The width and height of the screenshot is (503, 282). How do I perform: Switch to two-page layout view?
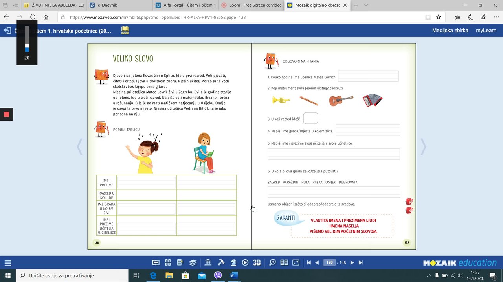(x=284, y=262)
